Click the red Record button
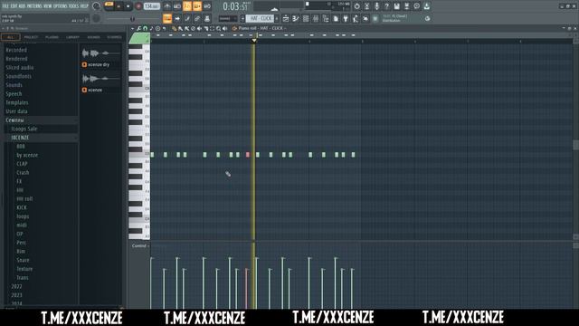 pos(138,6)
